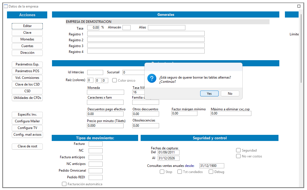The width and height of the screenshot is (307, 190).
Task: Click Precio por minuto (Tikets) field
Action: tap(105, 126)
